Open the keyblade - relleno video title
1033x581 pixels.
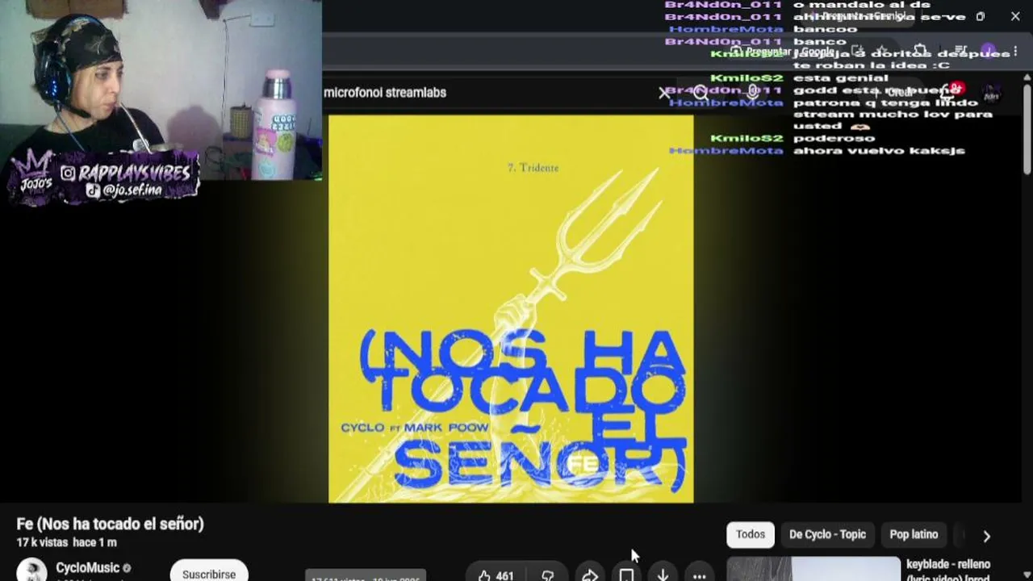[948, 570]
